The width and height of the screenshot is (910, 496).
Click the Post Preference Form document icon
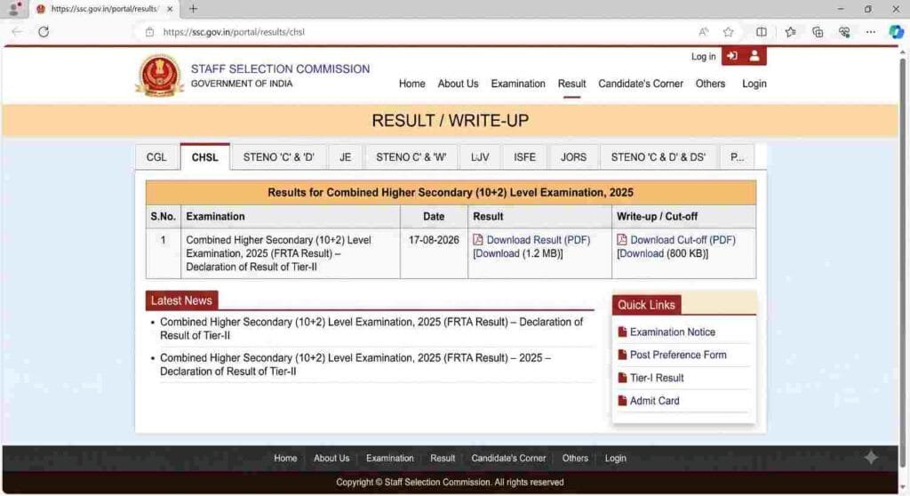pos(622,355)
